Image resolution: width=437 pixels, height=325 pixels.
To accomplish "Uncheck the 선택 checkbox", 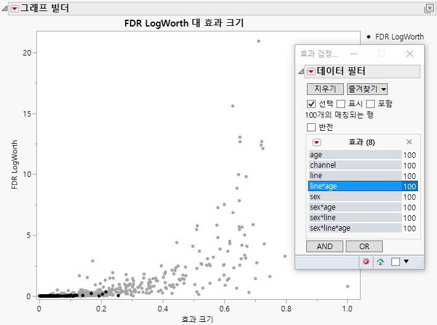I will (311, 104).
